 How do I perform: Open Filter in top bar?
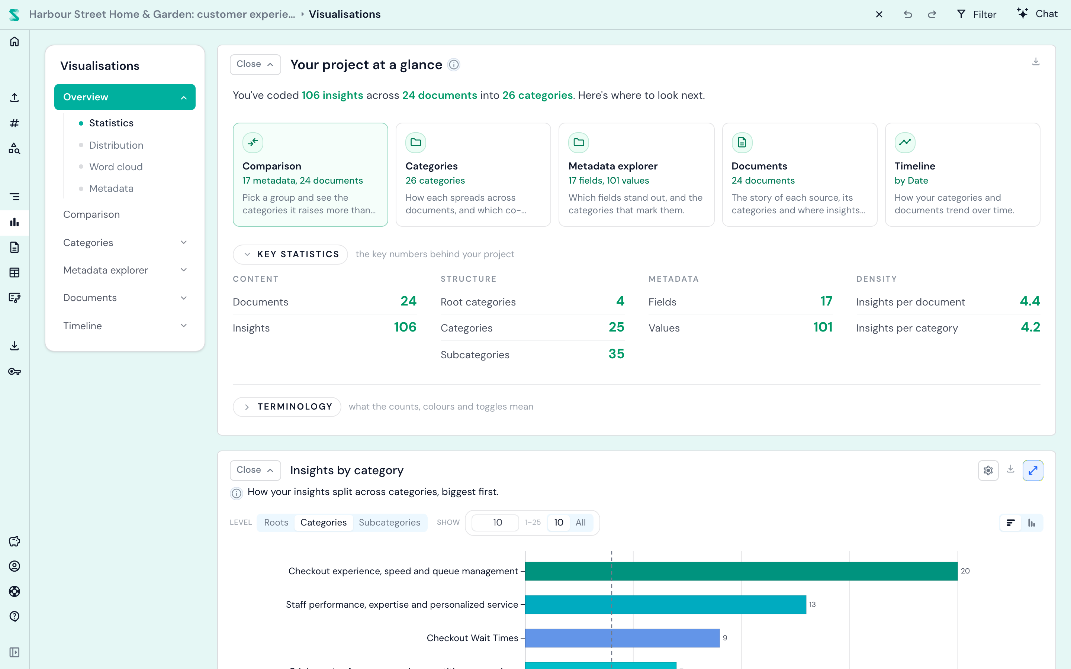point(976,14)
